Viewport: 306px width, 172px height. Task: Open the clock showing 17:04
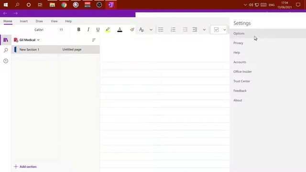pyautogui.click(x=284, y=5)
